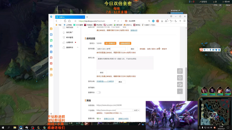This screenshot has height=130, width=232.
Task: Click the undo closed-tab arrow icon
Action: (x=171, y=21)
